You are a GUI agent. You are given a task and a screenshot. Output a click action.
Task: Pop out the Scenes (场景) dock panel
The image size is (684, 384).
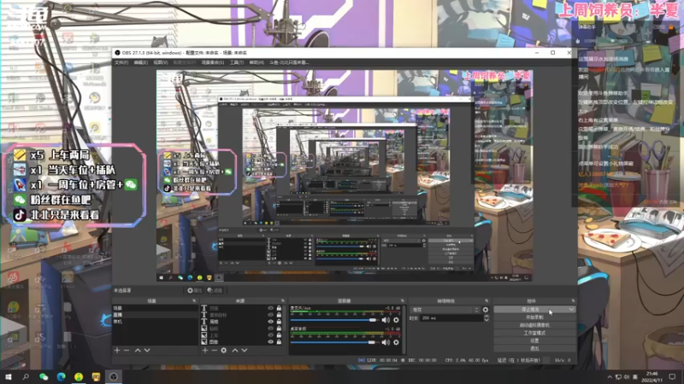pyautogui.click(x=194, y=301)
